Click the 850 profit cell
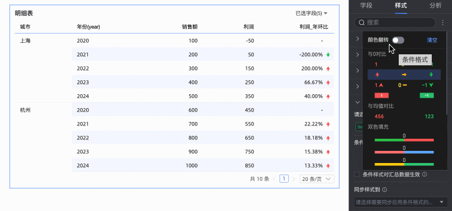Screen dimensions: 452x211 [249, 165]
